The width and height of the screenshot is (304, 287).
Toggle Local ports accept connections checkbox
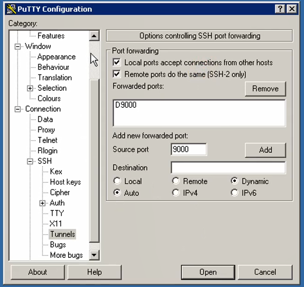(117, 62)
